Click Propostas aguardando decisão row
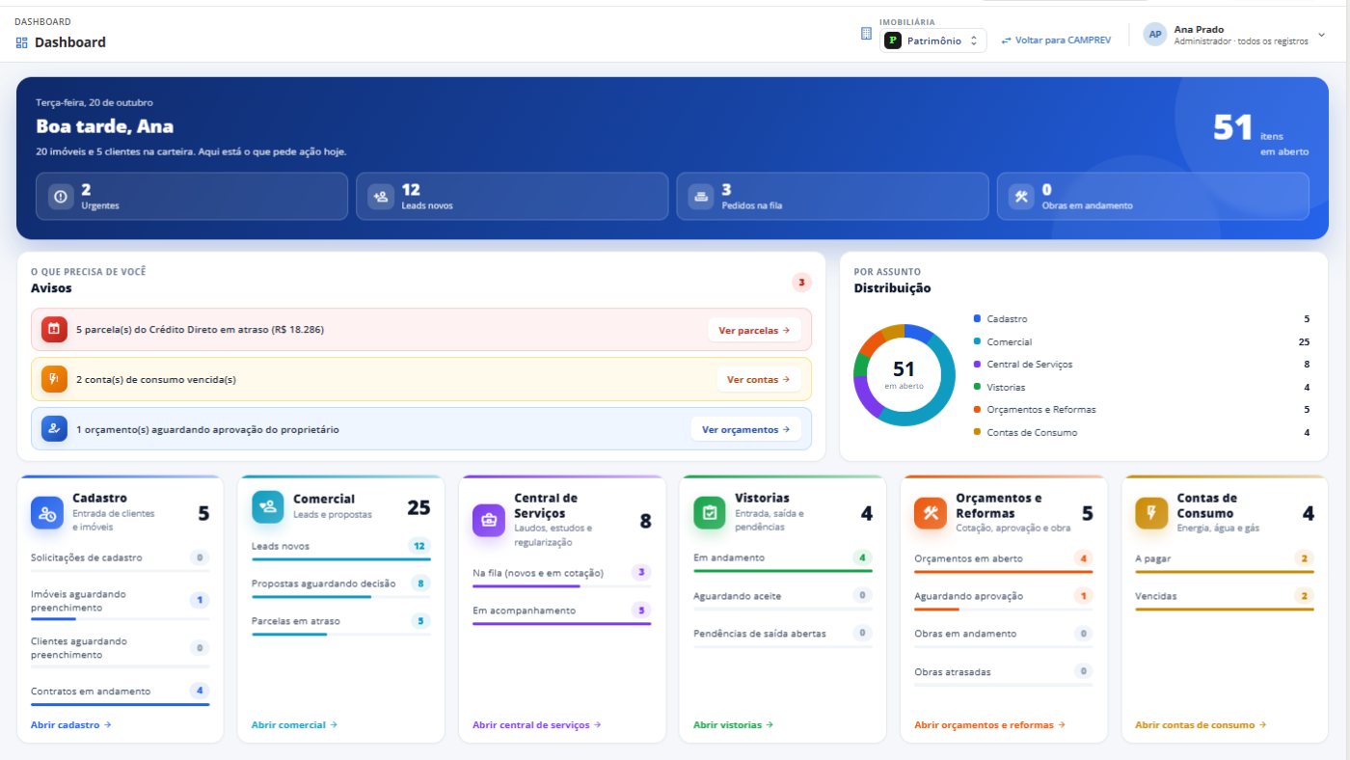 [x=341, y=585]
